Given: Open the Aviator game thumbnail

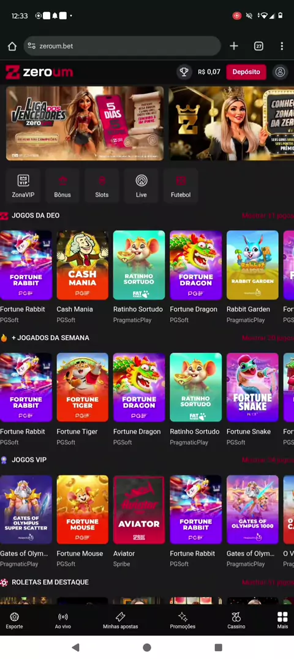Looking at the screenshot, I should (139, 509).
